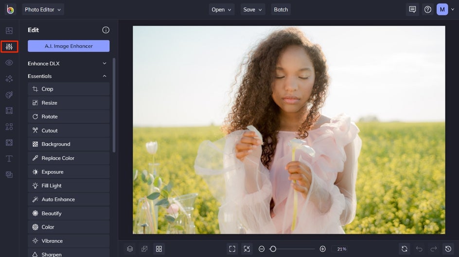459x257 pixels.
Task: Click the undo arrow icon
Action: [x=419, y=249]
